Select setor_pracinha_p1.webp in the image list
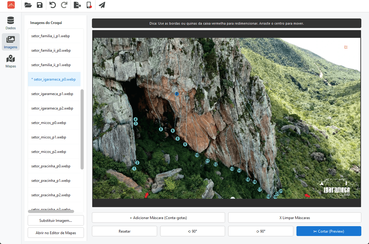369x244 pixels. 54,181
